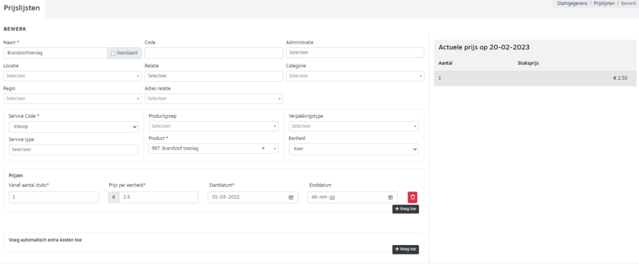
Task: Focus the Prijs per eenheid field
Action: pos(159,198)
